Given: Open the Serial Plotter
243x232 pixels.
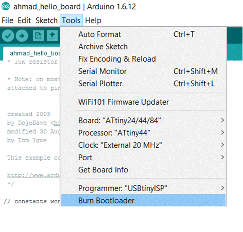Looking at the screenshot, I should 143,84.
